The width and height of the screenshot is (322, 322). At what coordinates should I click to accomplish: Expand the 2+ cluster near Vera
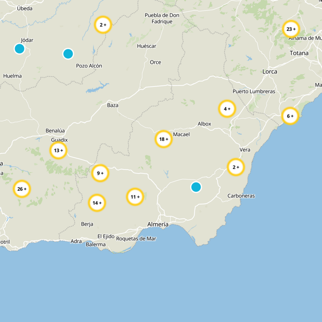point(235,167)
